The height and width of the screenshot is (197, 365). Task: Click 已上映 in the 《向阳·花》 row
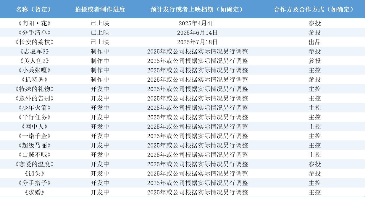[100, 23]
